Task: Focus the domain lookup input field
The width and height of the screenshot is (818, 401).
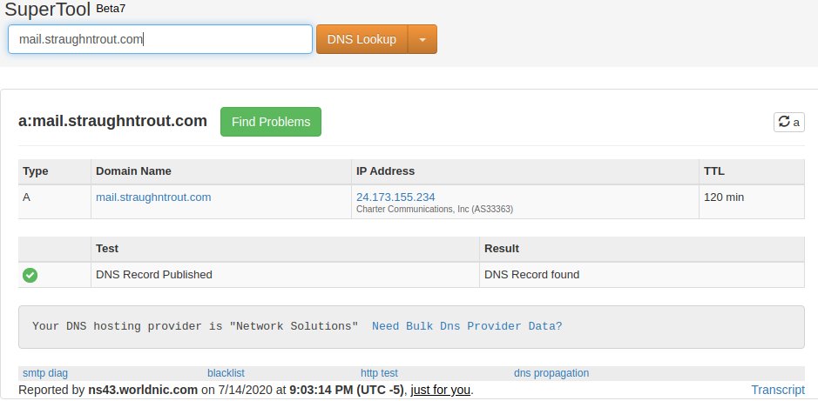Action: click(x=160, y=39)
